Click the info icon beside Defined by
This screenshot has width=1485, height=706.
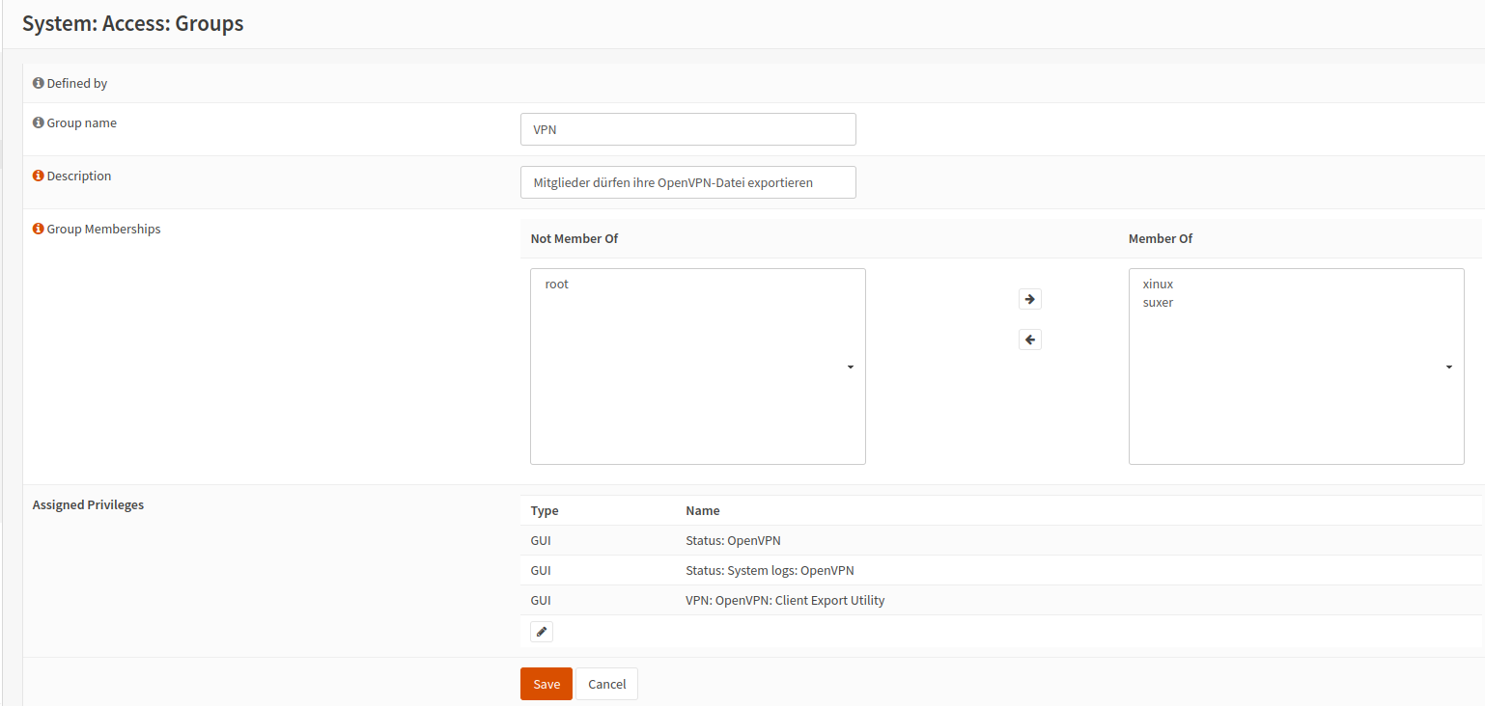point(39,84)
